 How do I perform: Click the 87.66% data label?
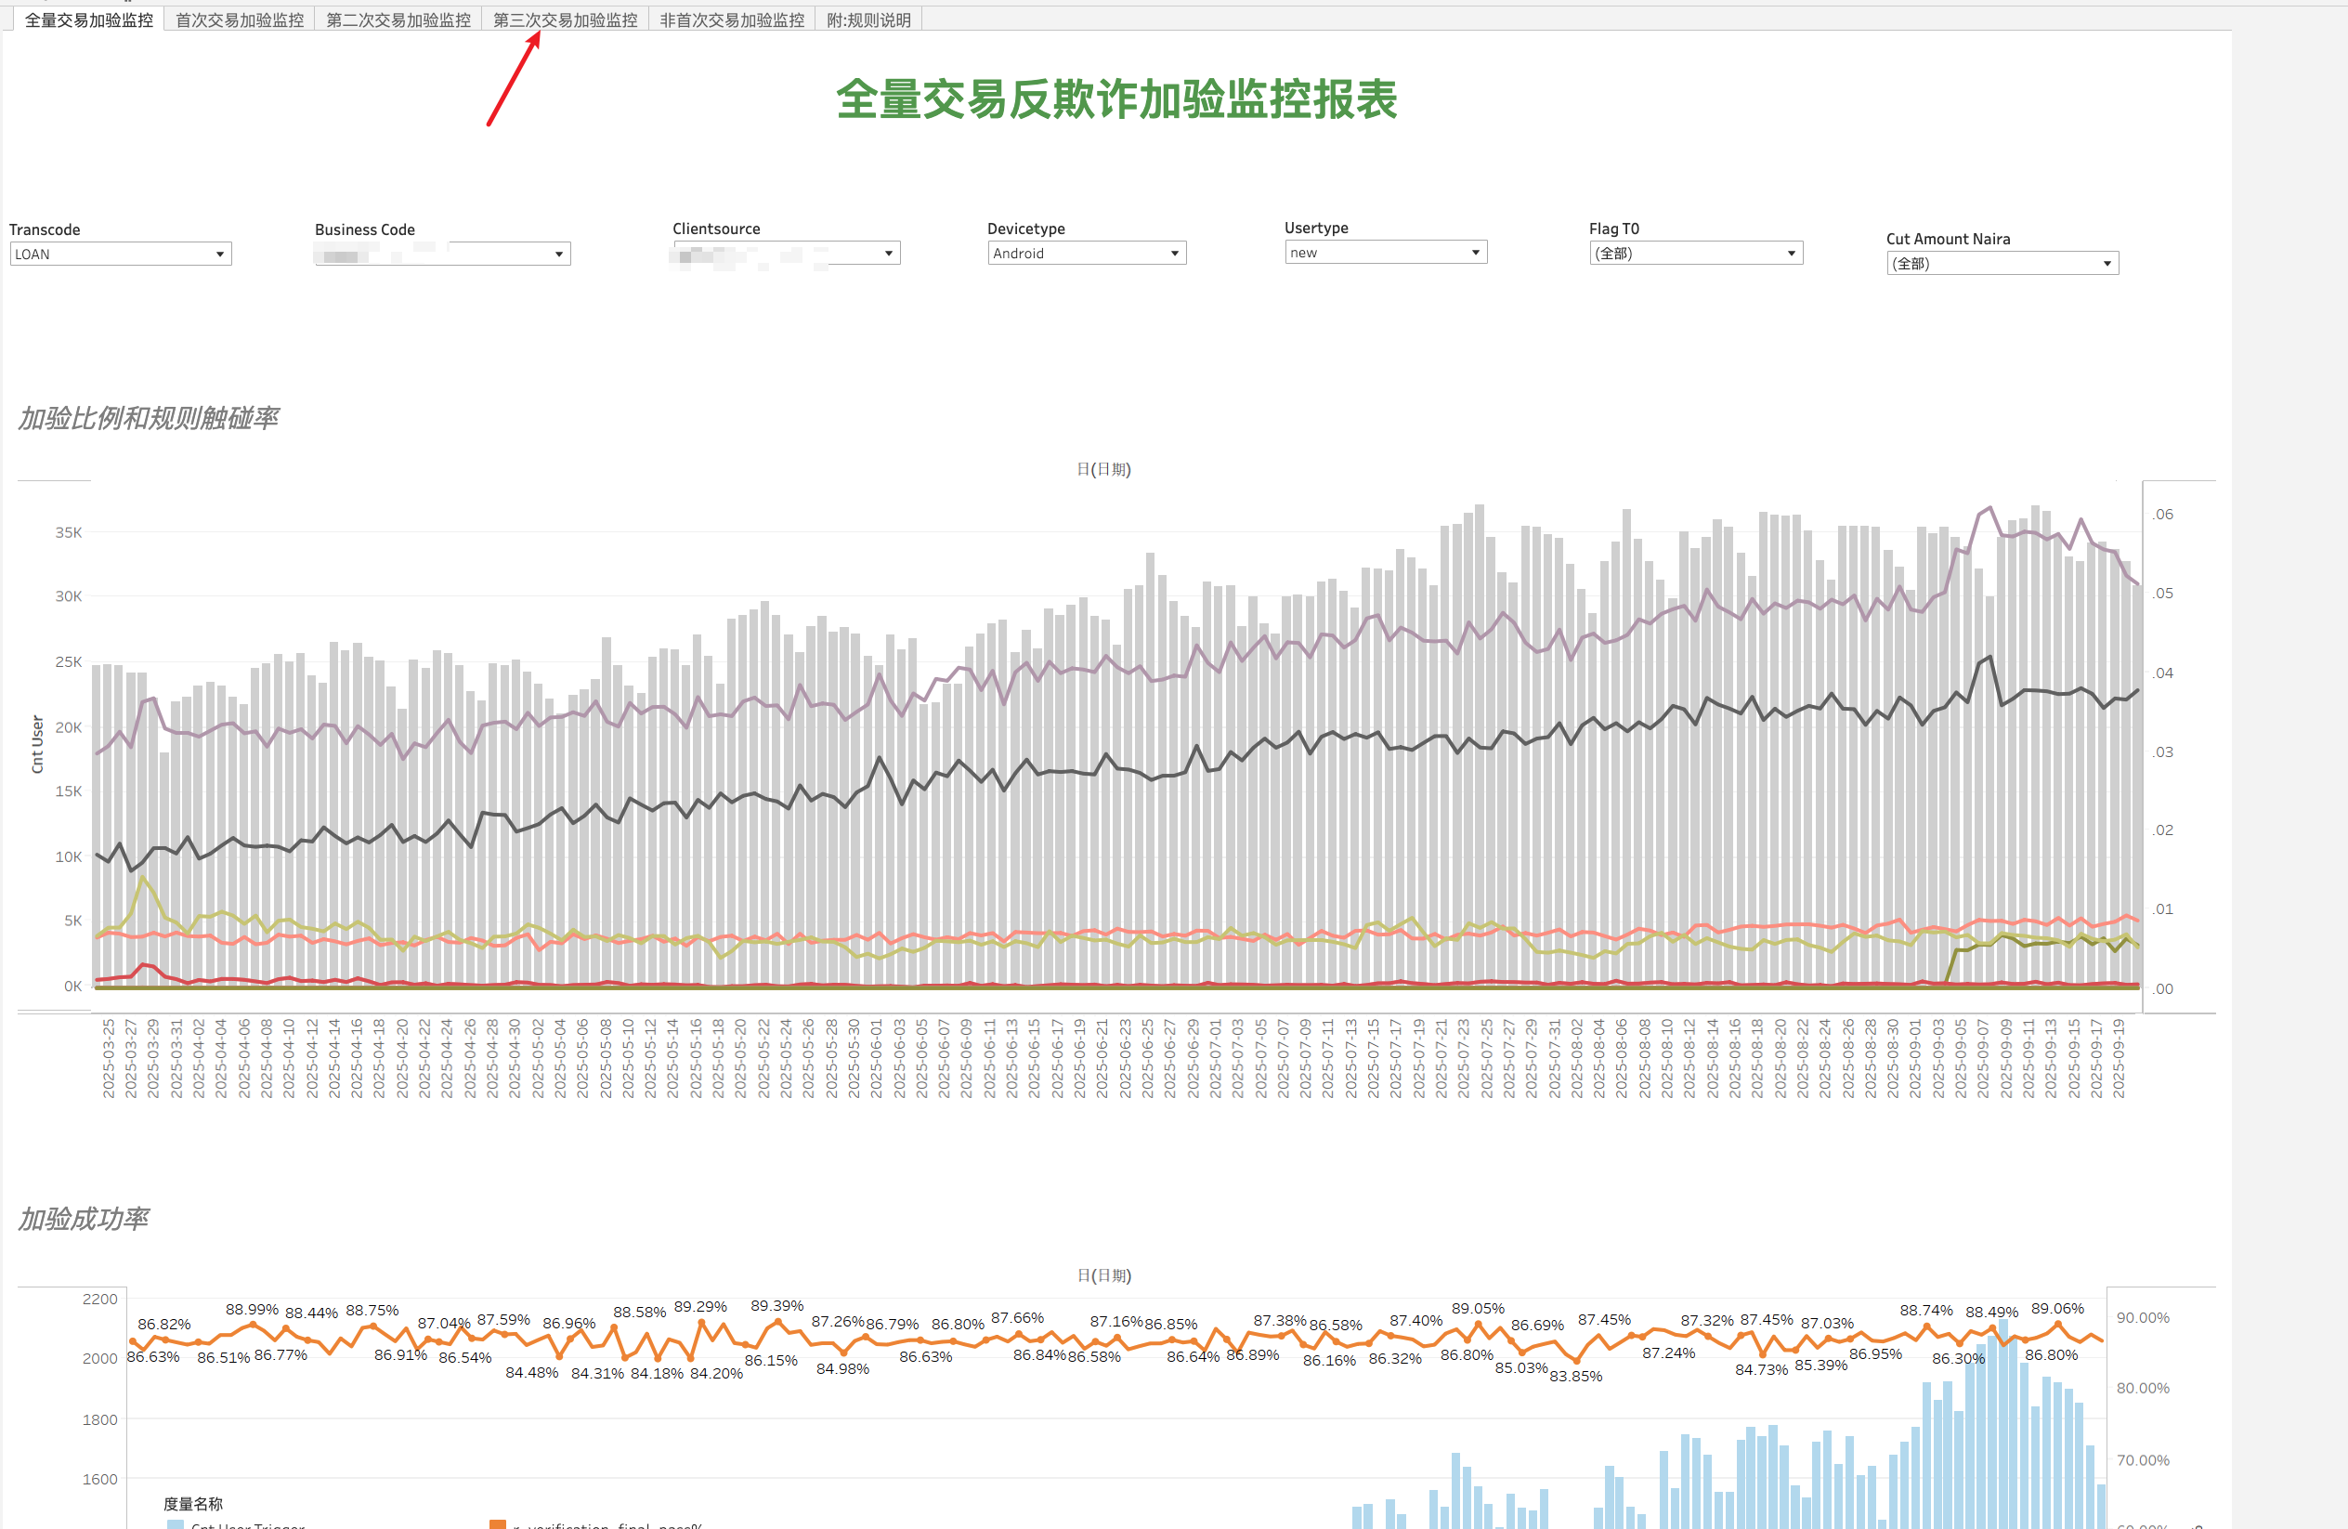pyautogui.click(x=1017, y=1319)
